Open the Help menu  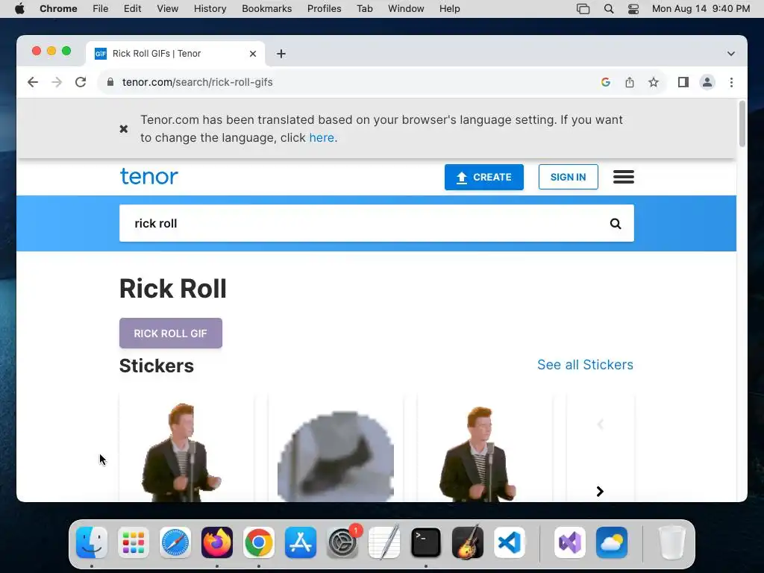click(x=449, y=9)
